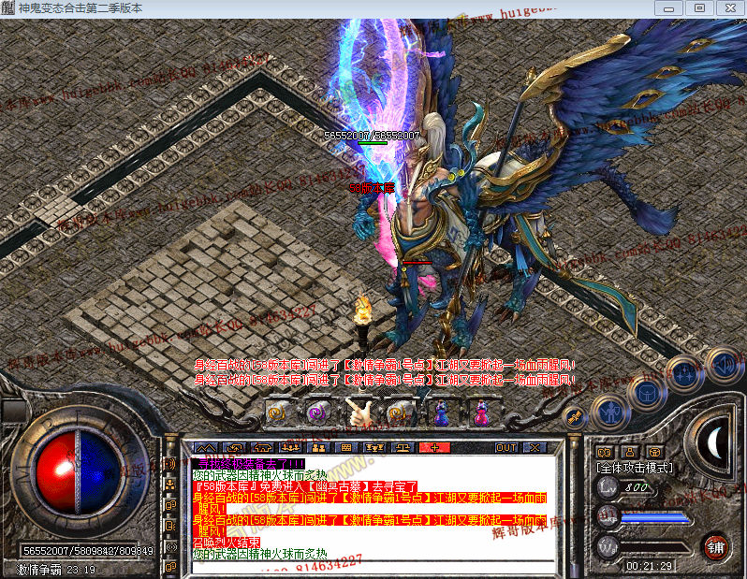Click the OUT button above the chat
747x579 pixels.
(x=506, y=448)
